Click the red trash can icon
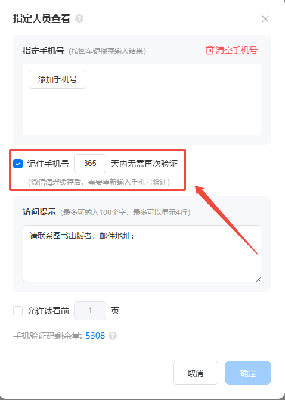This screenshot has height=400, width=285. click(x=210, y=50)
